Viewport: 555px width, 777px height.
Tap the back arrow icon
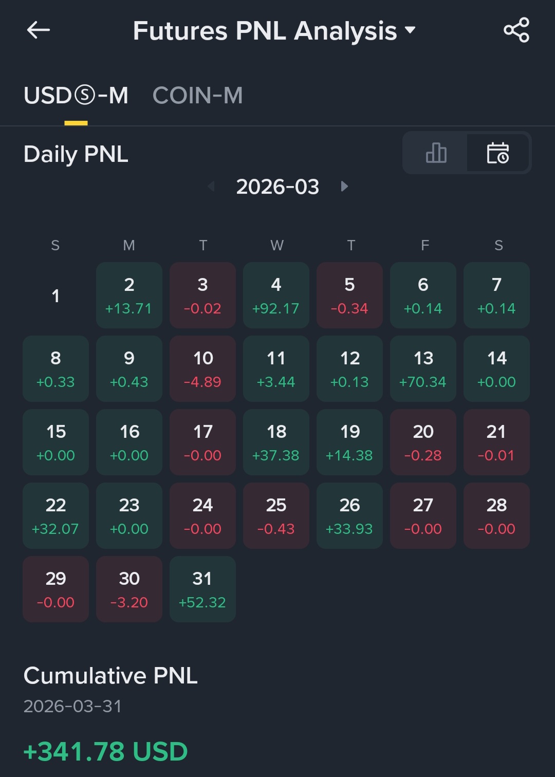pyautogui.click(x=39, y=30)
